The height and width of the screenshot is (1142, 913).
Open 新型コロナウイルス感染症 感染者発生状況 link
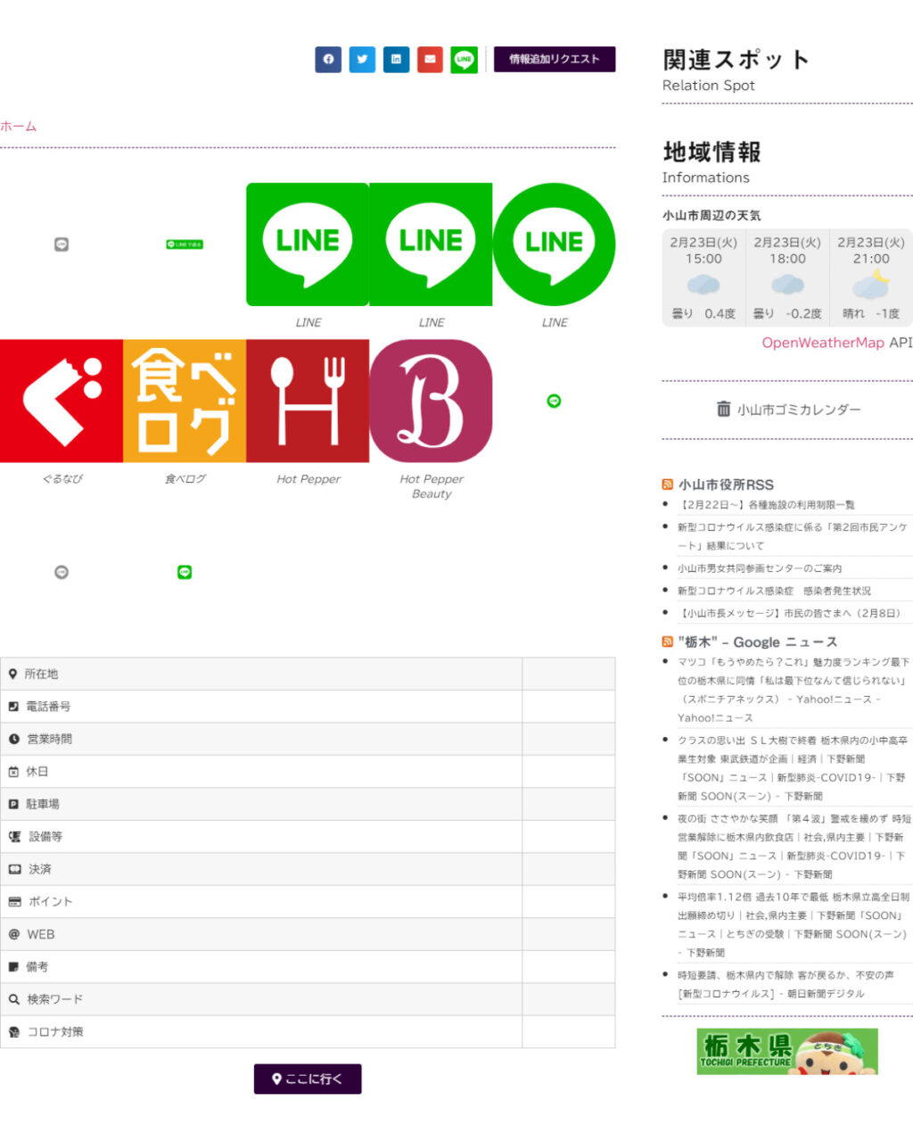pos(774,591)
